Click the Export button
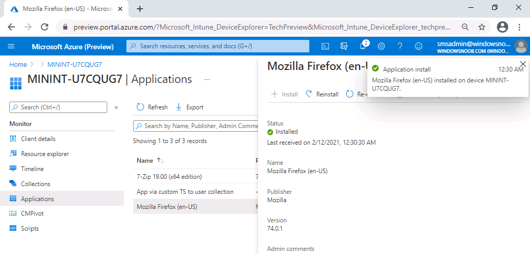Image resolution: width=530 pixels, height=254 pixels. pyautogui.click(x=190, y=107)
